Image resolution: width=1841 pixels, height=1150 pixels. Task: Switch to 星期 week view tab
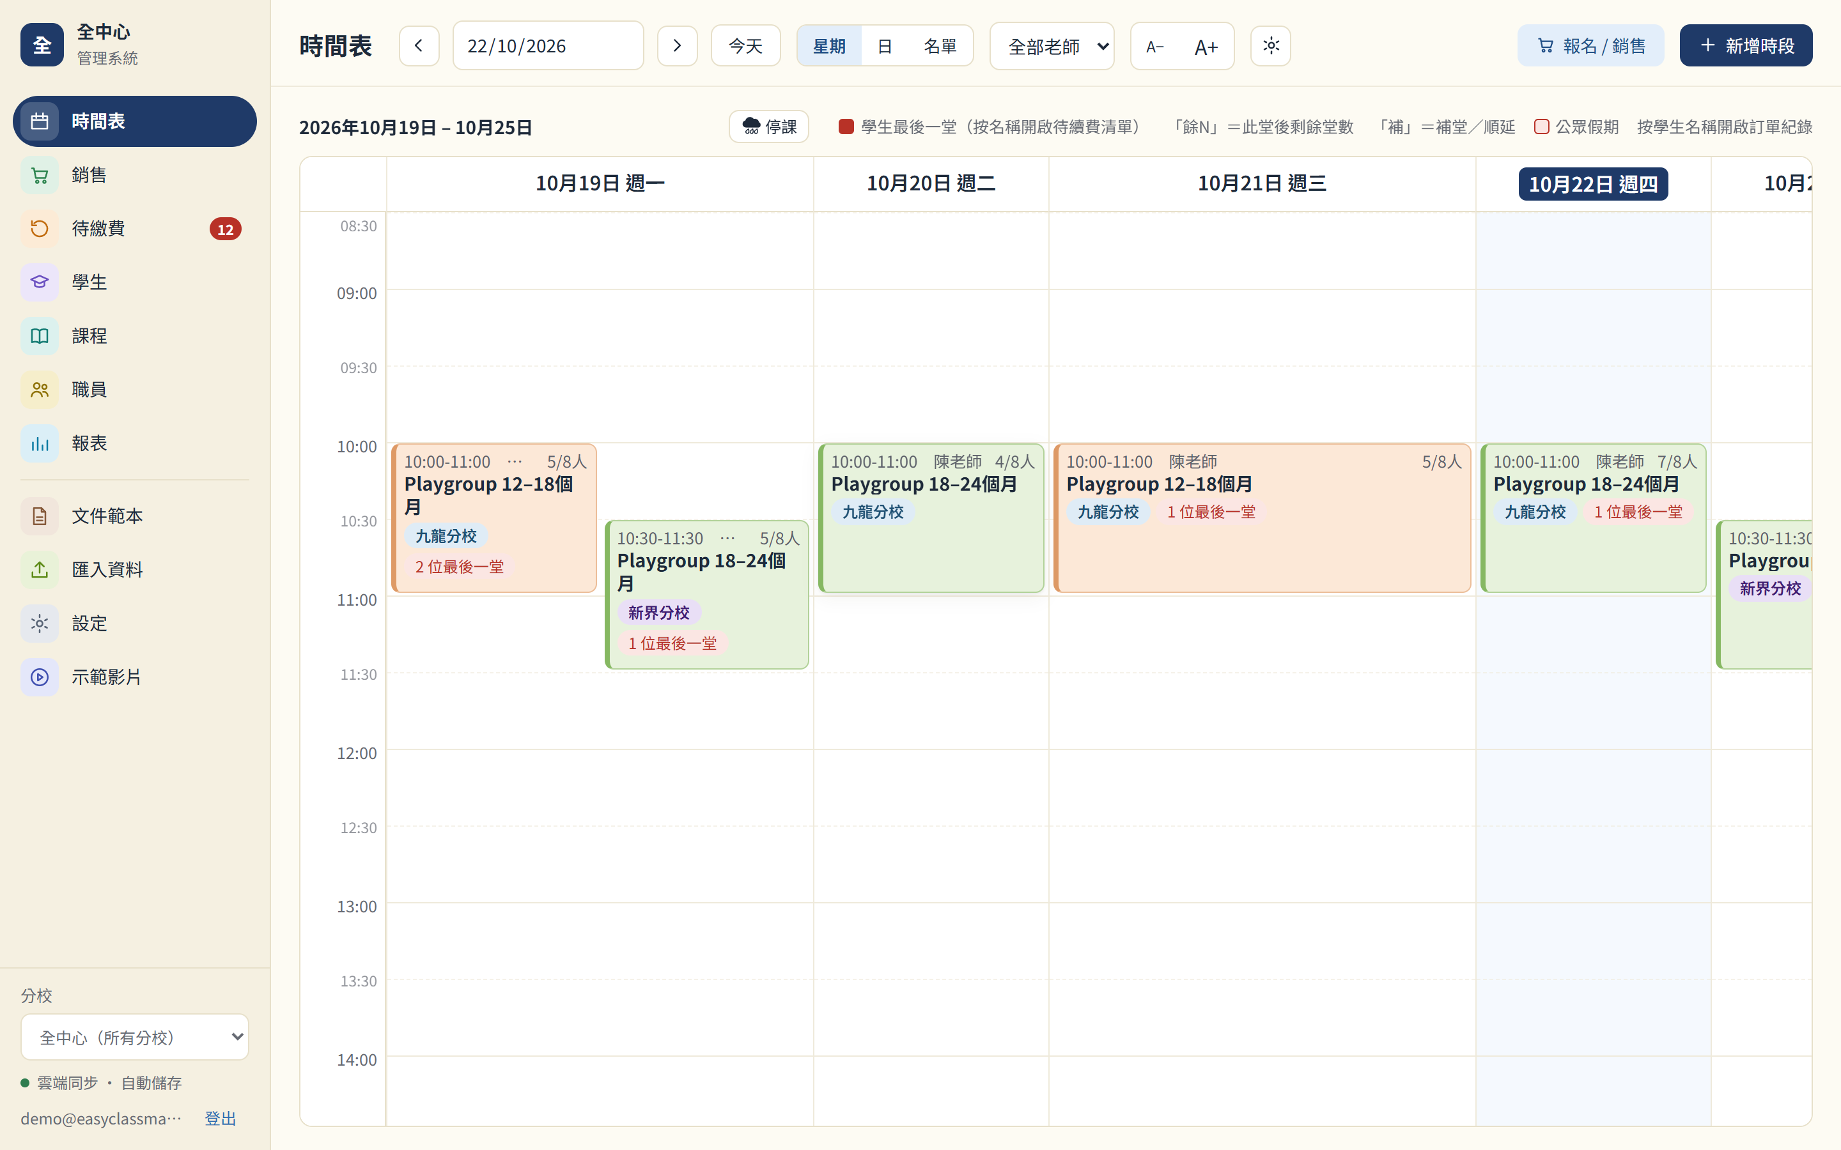click(829, 47)
